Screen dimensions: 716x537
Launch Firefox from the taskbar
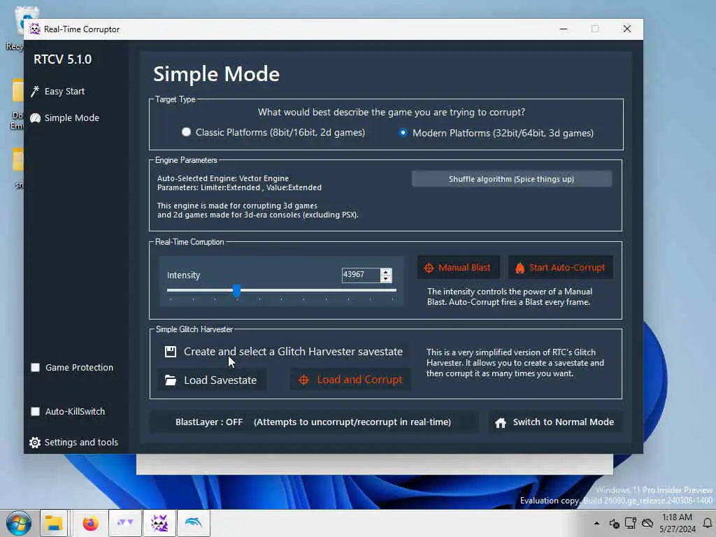pos(90,523)
